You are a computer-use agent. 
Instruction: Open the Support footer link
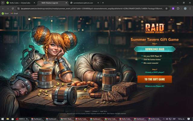(x=87, y=111)
